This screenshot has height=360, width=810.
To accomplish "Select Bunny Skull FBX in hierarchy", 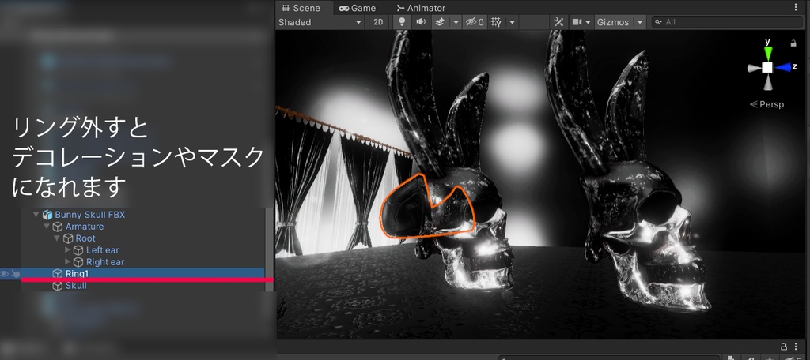I will point(90,215).
